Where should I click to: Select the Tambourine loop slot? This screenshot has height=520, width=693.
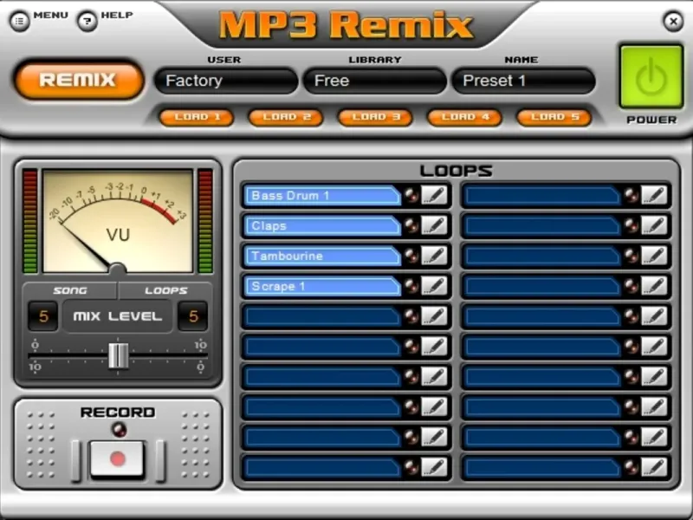pos(322,256)
